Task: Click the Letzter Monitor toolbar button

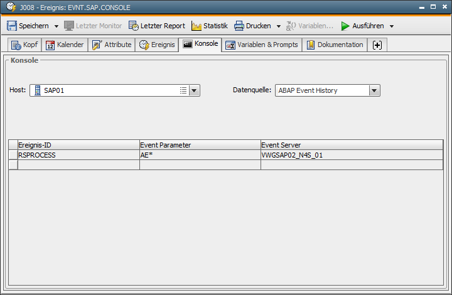Action: pos(93,26)
